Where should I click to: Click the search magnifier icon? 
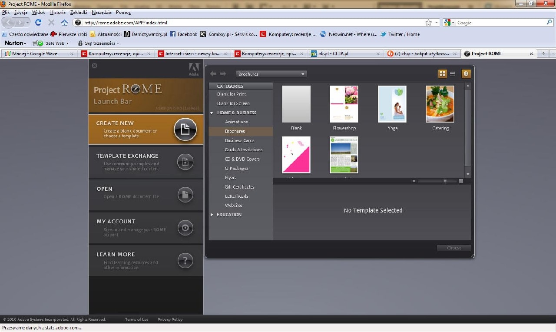tap(549, 22)
